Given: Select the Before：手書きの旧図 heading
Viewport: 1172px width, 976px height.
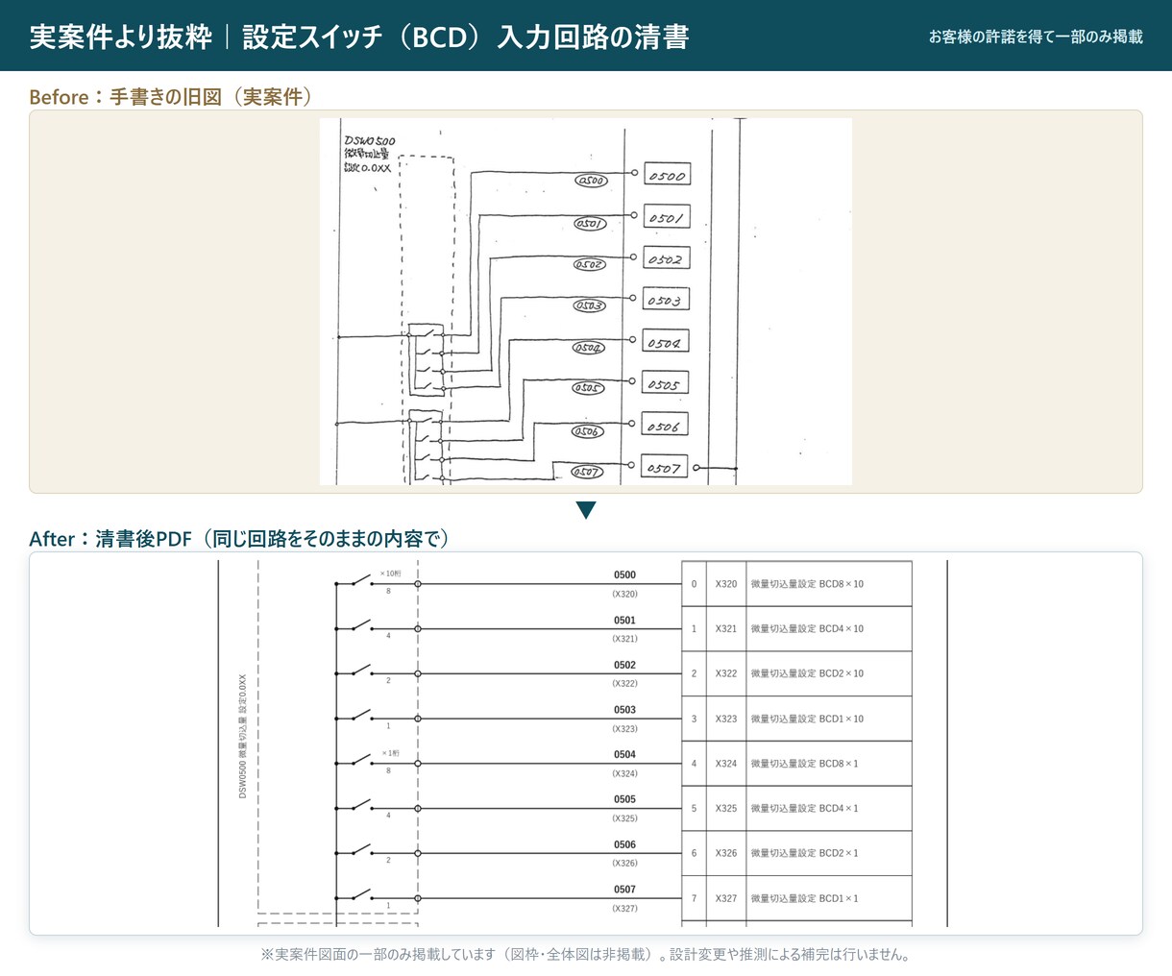Looking at the screenshot, I should click(171, 97).
